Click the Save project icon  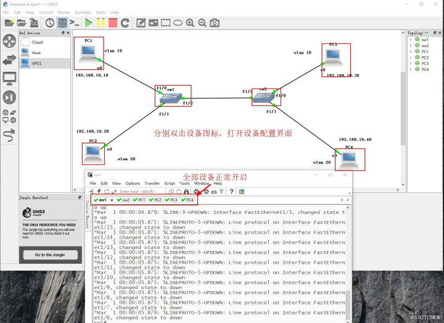coord(34,23)
